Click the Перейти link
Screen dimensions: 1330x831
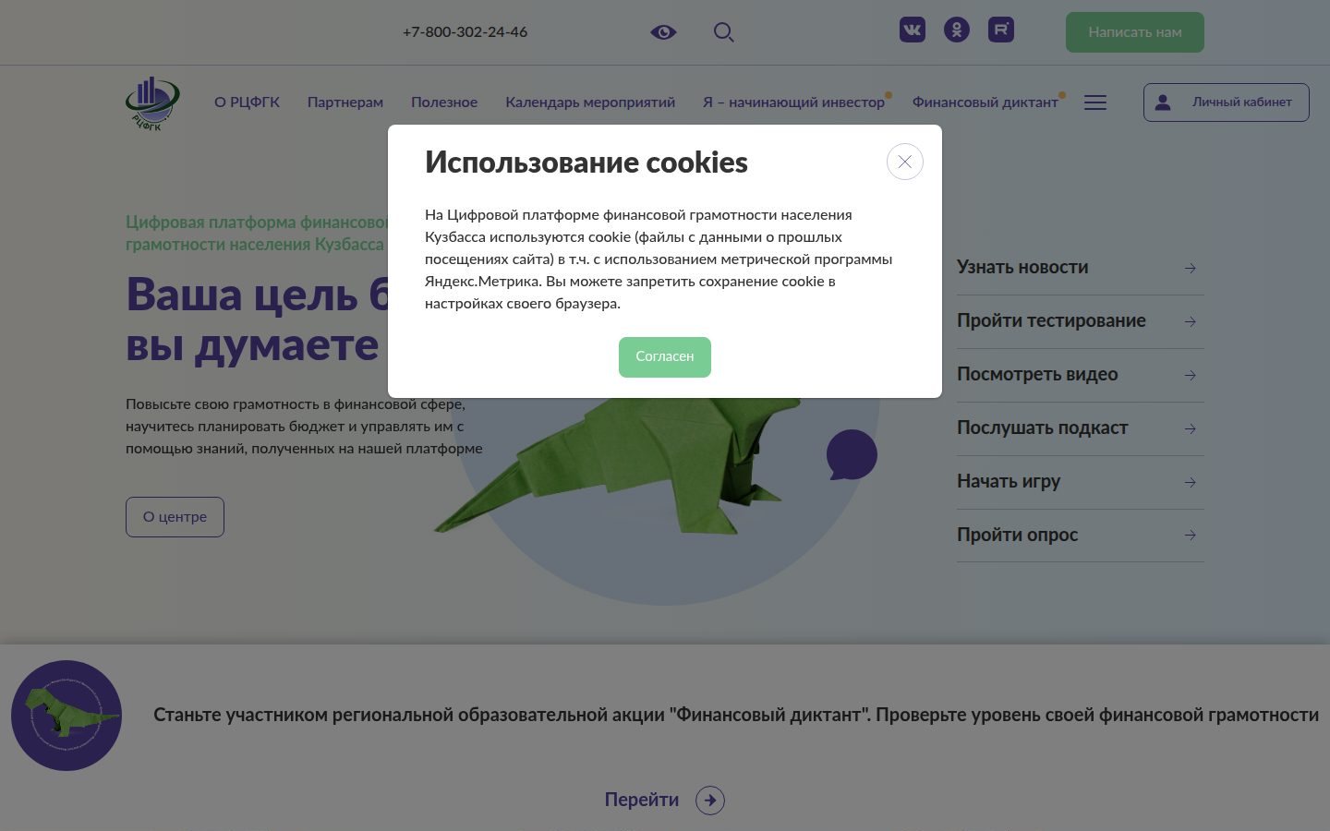point(642,801)
